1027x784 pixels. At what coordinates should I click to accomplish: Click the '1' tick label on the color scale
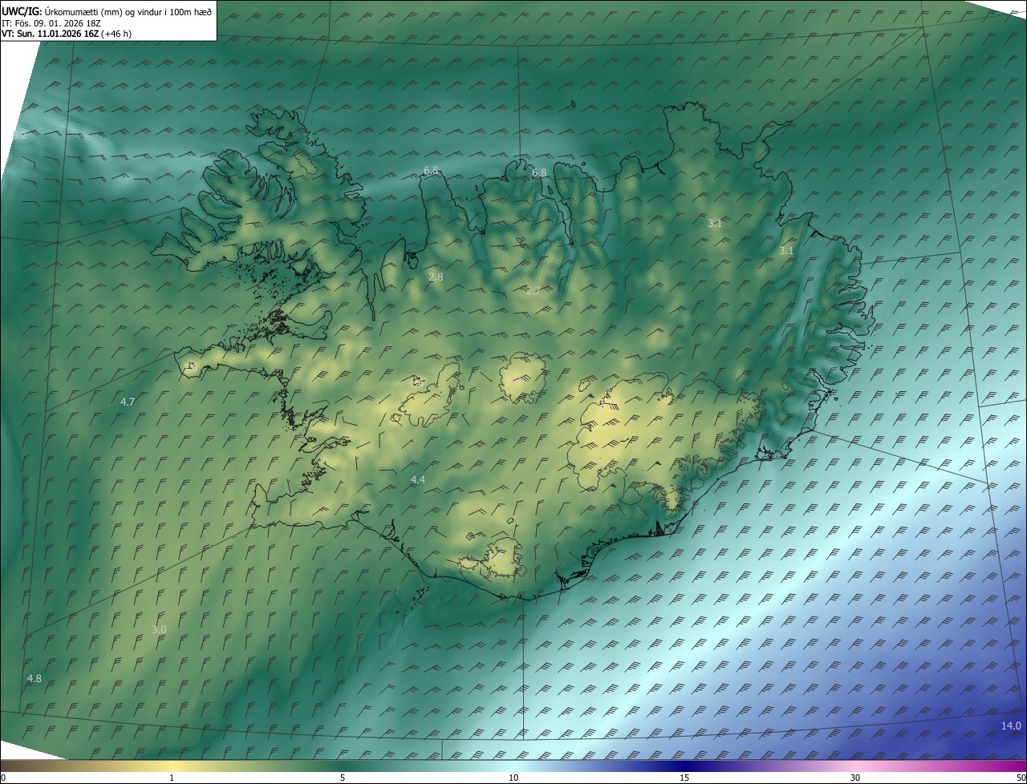(172, 778)
